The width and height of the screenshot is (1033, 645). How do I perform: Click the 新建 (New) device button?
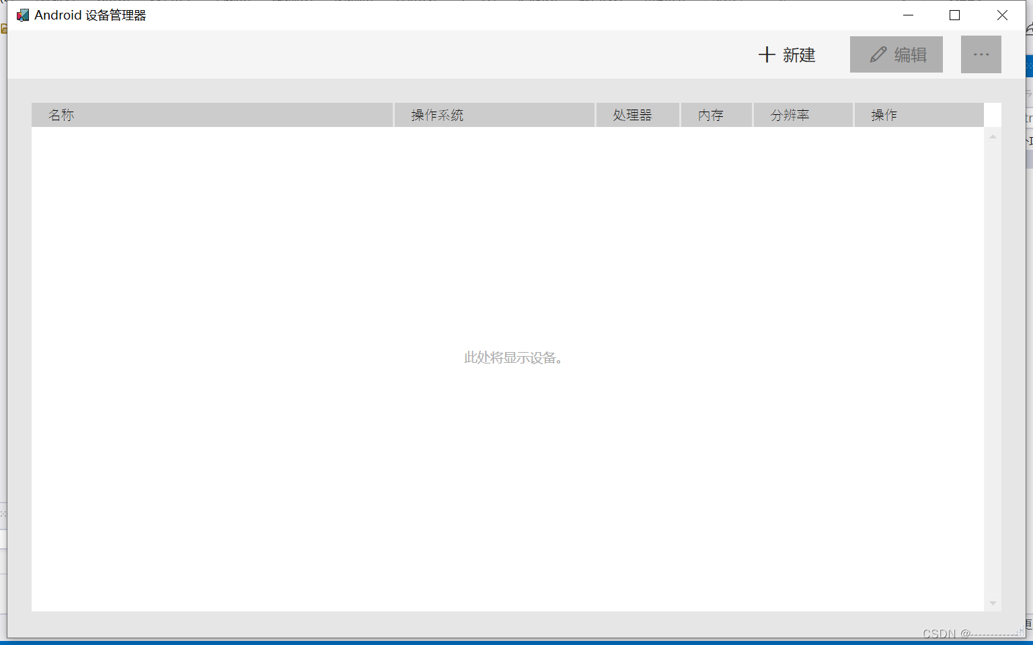click(786, 54)
